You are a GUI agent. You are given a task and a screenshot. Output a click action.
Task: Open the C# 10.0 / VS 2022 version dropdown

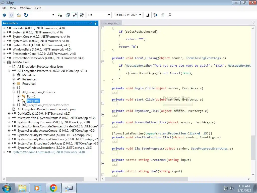coord(128,15)
